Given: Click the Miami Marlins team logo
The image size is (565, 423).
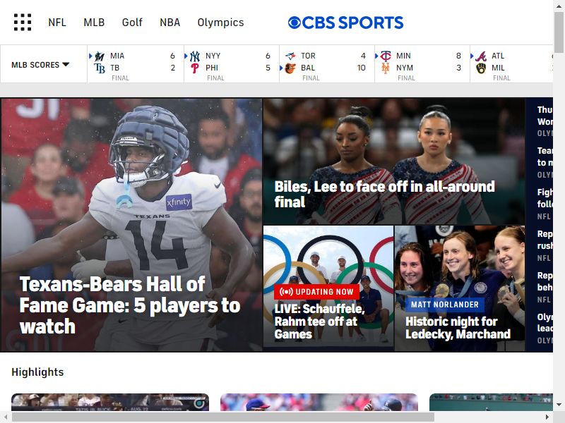Looking at the screenshot, I should pos(100,56).
